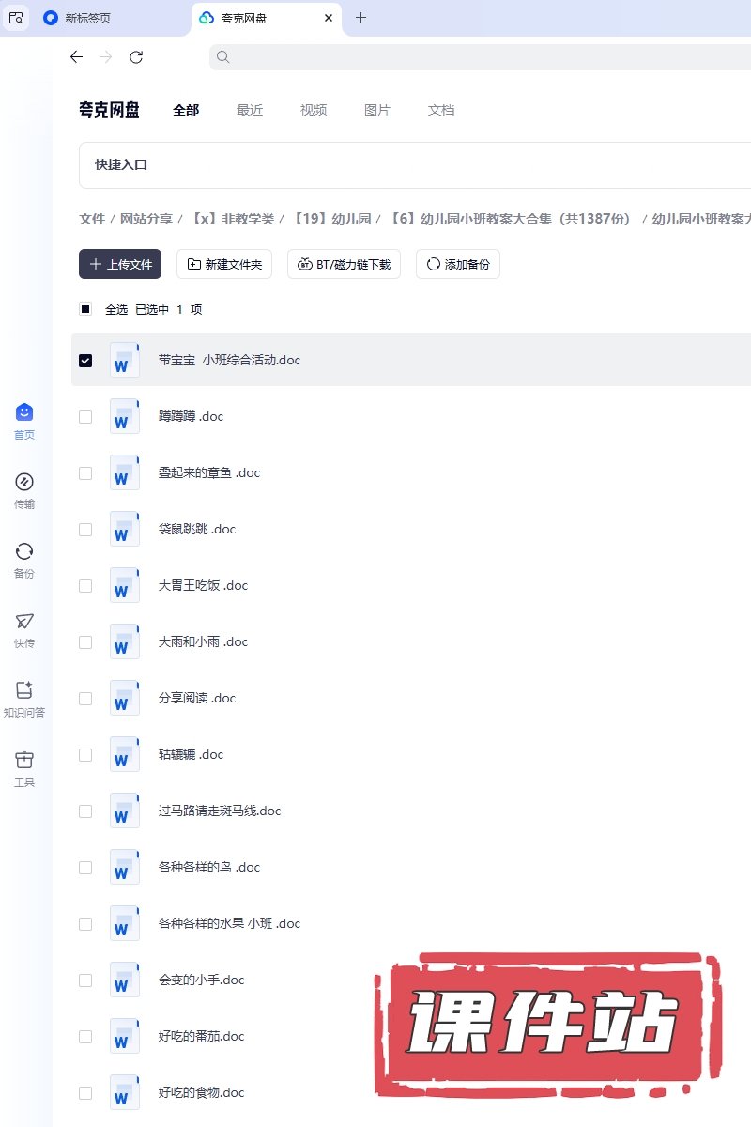Click the browser back arrow
This screenshot has width=751, height=1127.
(x=77, y=57)
